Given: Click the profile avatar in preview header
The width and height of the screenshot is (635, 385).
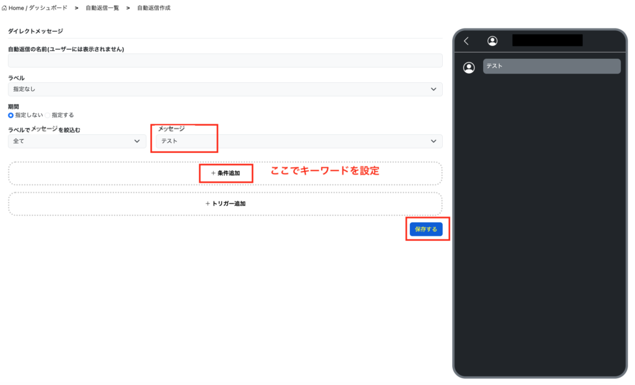Looking at the screenshot, I should tap(492, 41).
